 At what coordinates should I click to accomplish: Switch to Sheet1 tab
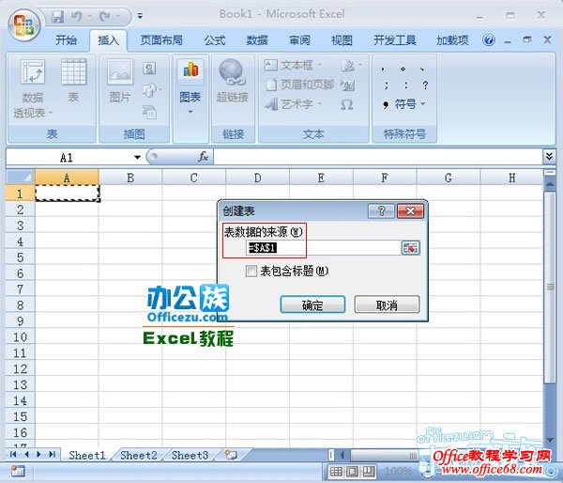click(x=87, y=455)
